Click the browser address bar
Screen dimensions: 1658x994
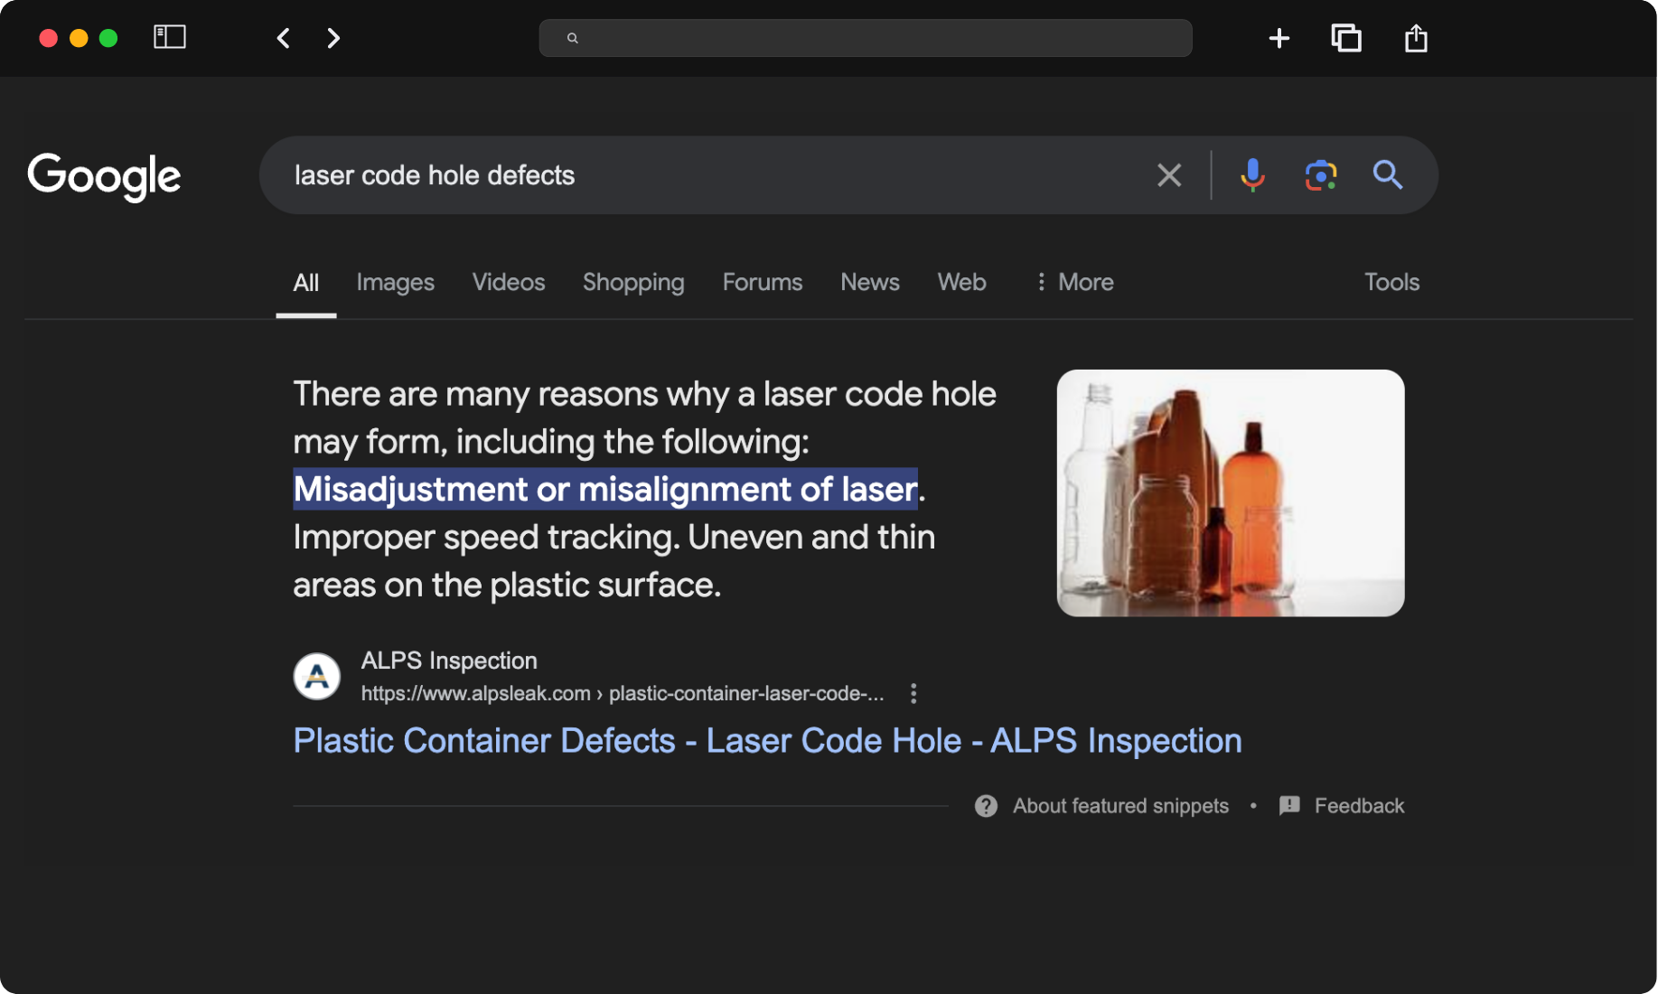coord(866,38)
